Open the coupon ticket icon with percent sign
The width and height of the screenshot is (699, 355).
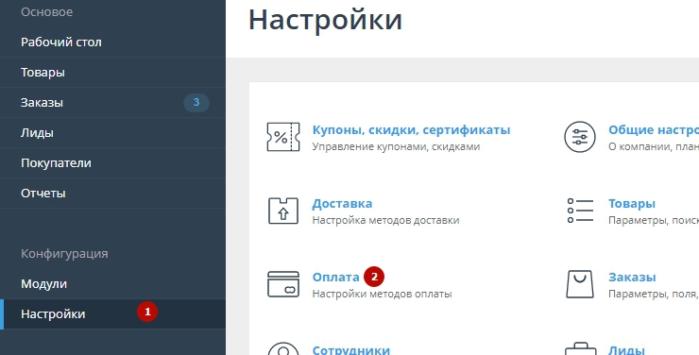point(283,137)
